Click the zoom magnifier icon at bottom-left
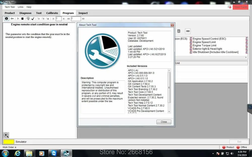The image size is (252, 157). (6, 135)
